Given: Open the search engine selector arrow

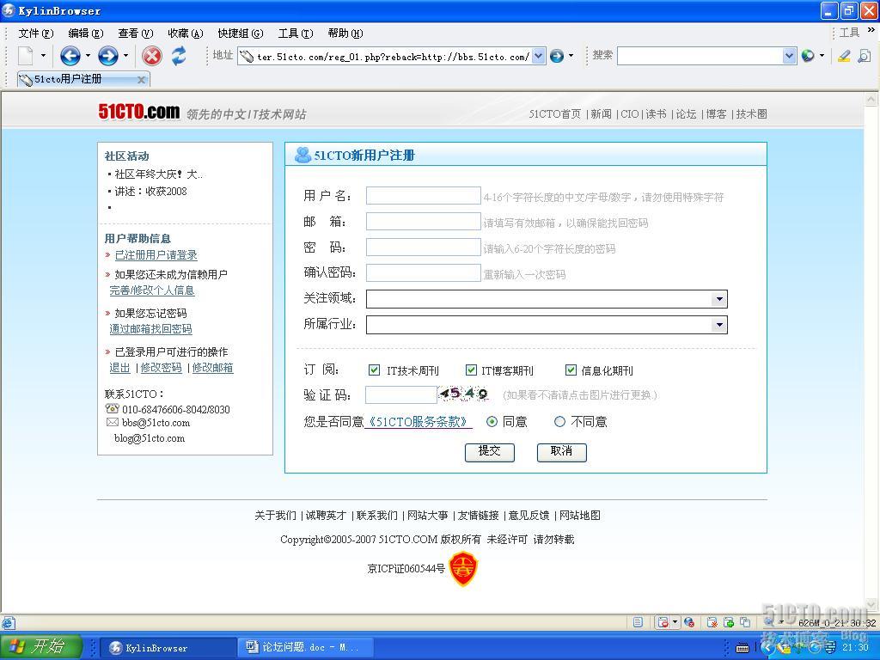Looking at the screenshot, I should (822, 56).
